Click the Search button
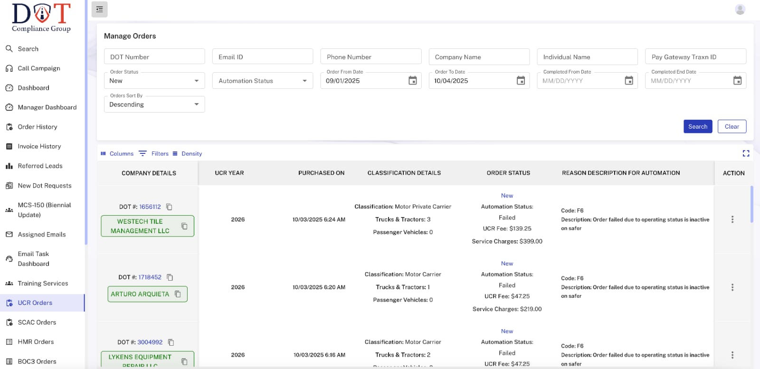 (697, 127)
